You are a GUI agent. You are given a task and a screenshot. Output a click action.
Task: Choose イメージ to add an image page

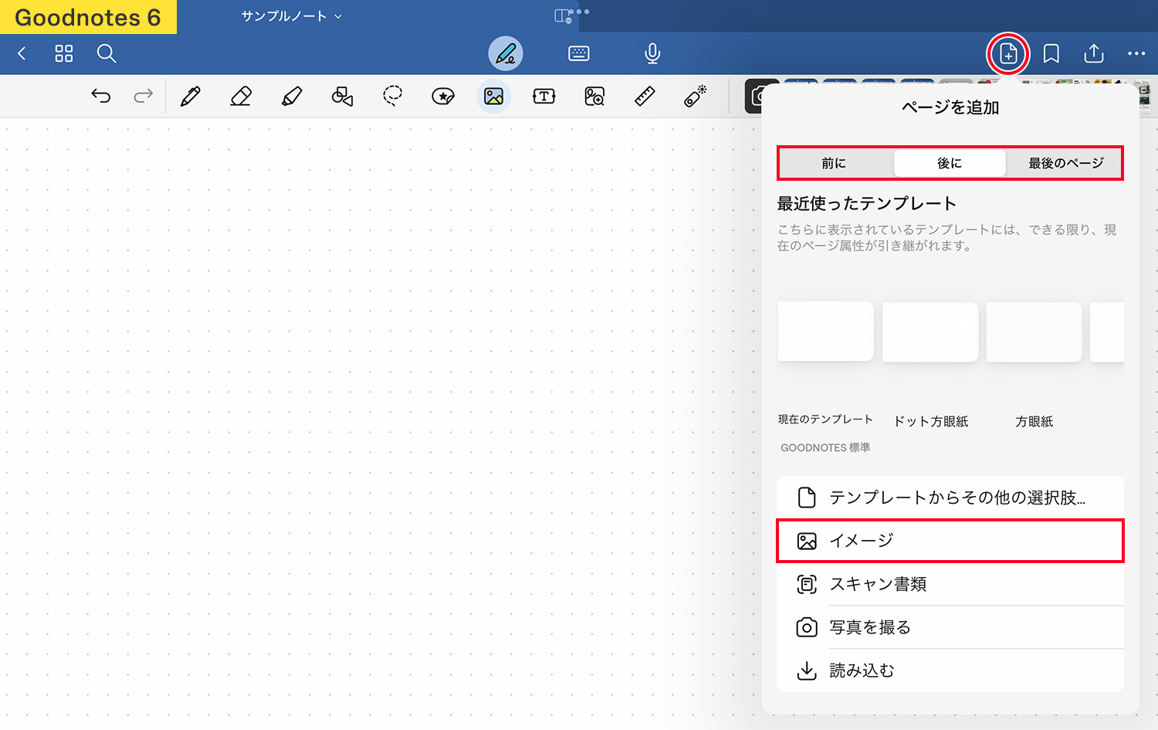950,541
